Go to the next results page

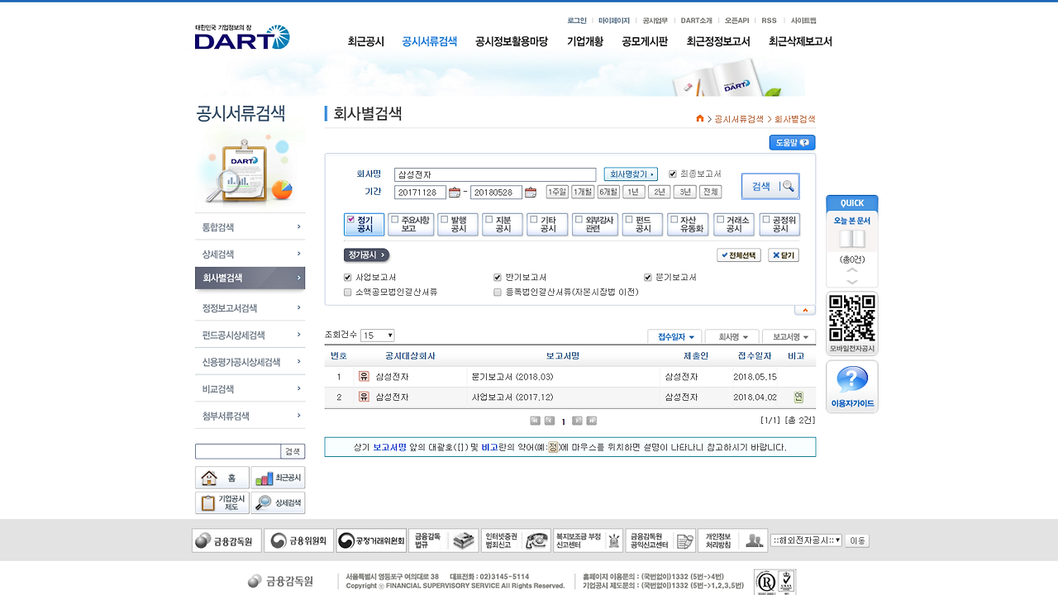578,421
